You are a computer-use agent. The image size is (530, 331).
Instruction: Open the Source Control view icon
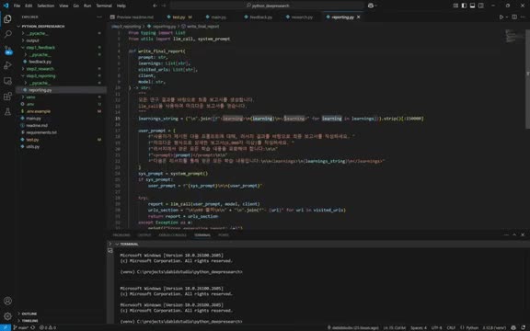pos(7,50)
